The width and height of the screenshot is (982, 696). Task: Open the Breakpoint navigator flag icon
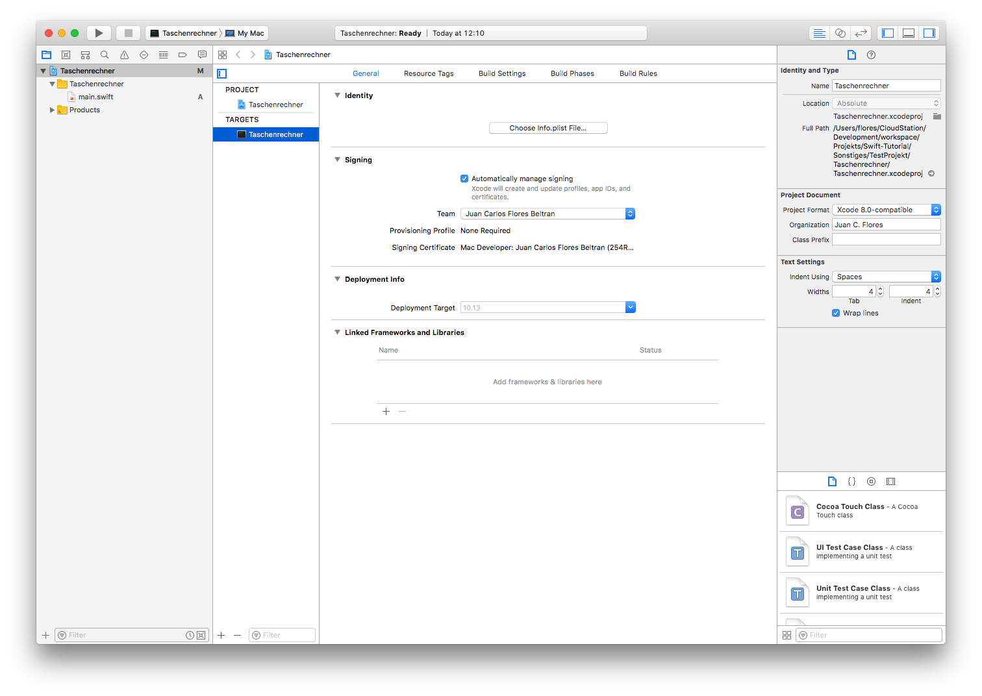tap(183, 55)
